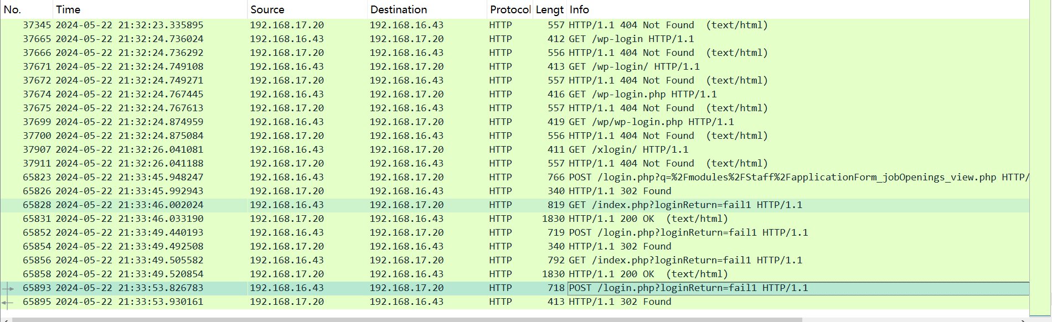Select packet 37699 GET /wp/wp-login.php
This screenshot has width=1052, height=322.
pos(388,122)
